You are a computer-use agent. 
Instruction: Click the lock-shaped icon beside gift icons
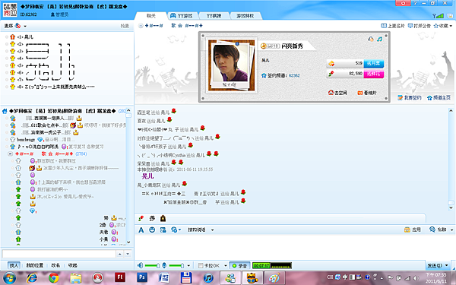click(163, 218)
